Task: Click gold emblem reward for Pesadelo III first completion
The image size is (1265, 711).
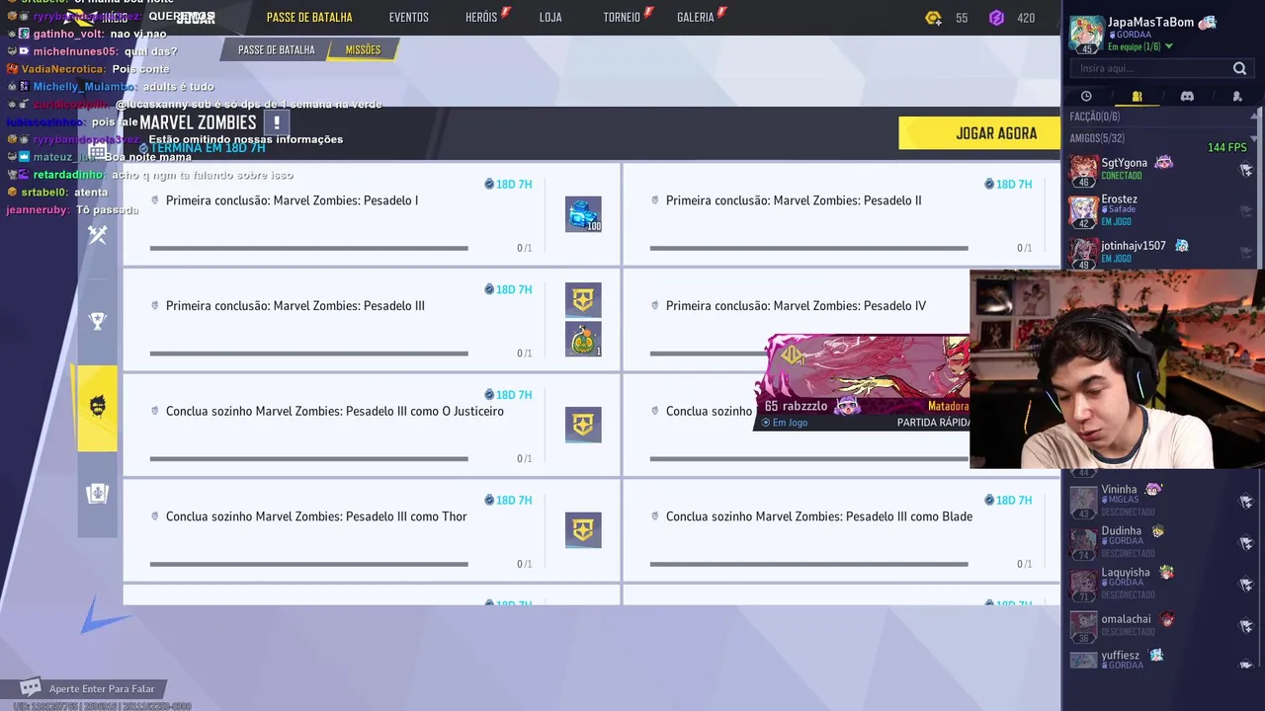Action: (583, 299)
